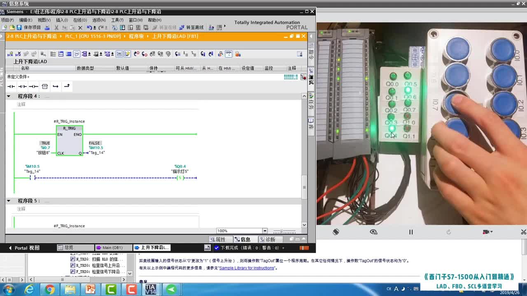This screenshot has height=296, width=527.
Task: Click the Print icon in main toolbar
Action: coord(47,28)
